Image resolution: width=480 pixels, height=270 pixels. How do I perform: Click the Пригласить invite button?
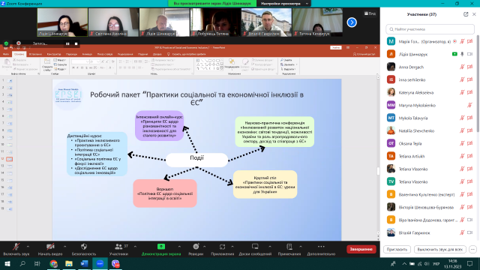click(397, 250)
